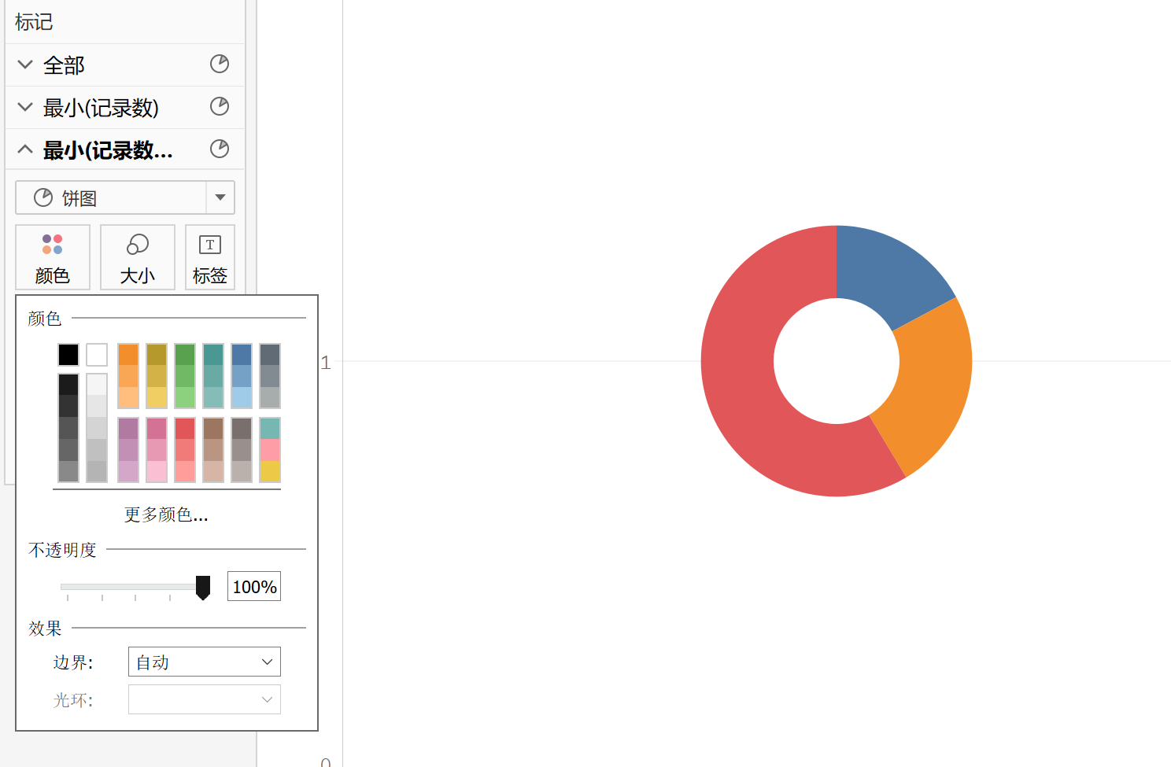Click the pie mark icon on 全部 row
Screen dimensions: 1171x767
click(220, 64)
